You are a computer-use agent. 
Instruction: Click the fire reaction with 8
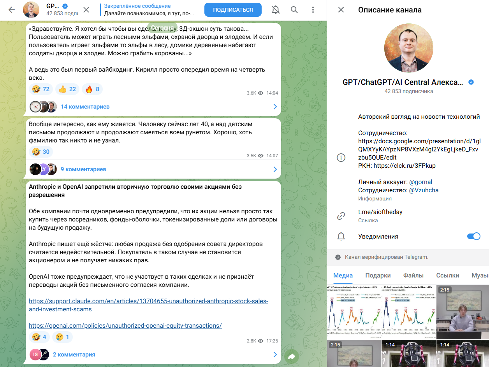pos(92,89)
